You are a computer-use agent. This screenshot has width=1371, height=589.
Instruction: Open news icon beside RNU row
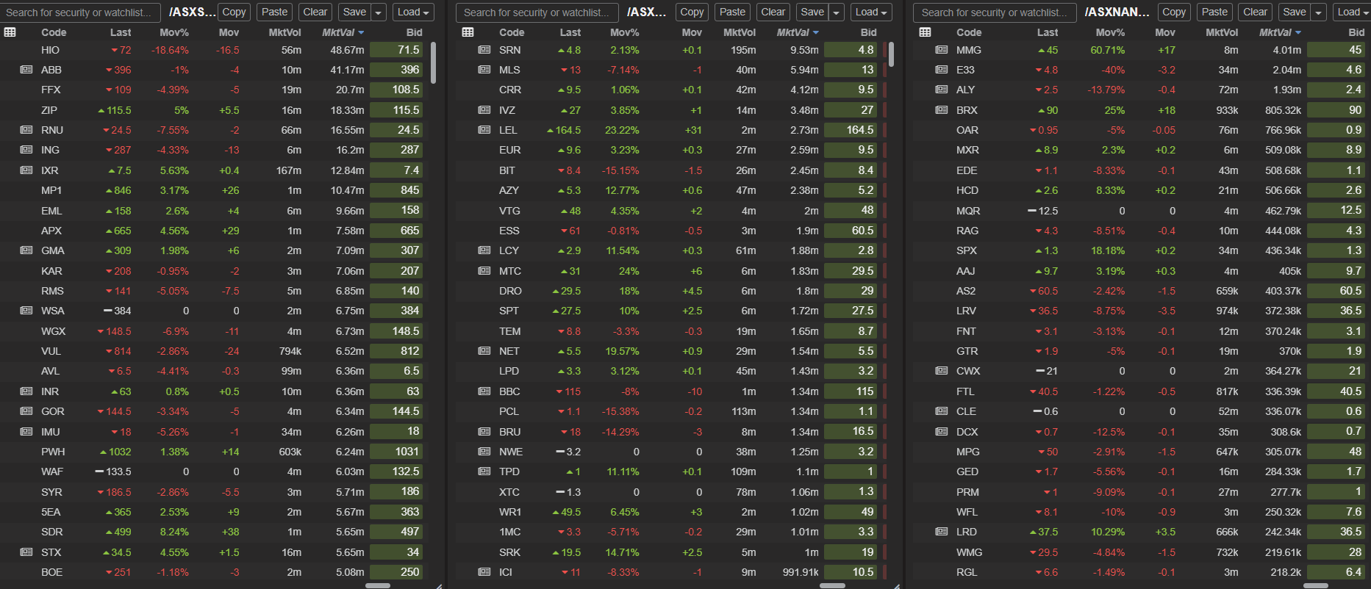[x=26, y=130]
